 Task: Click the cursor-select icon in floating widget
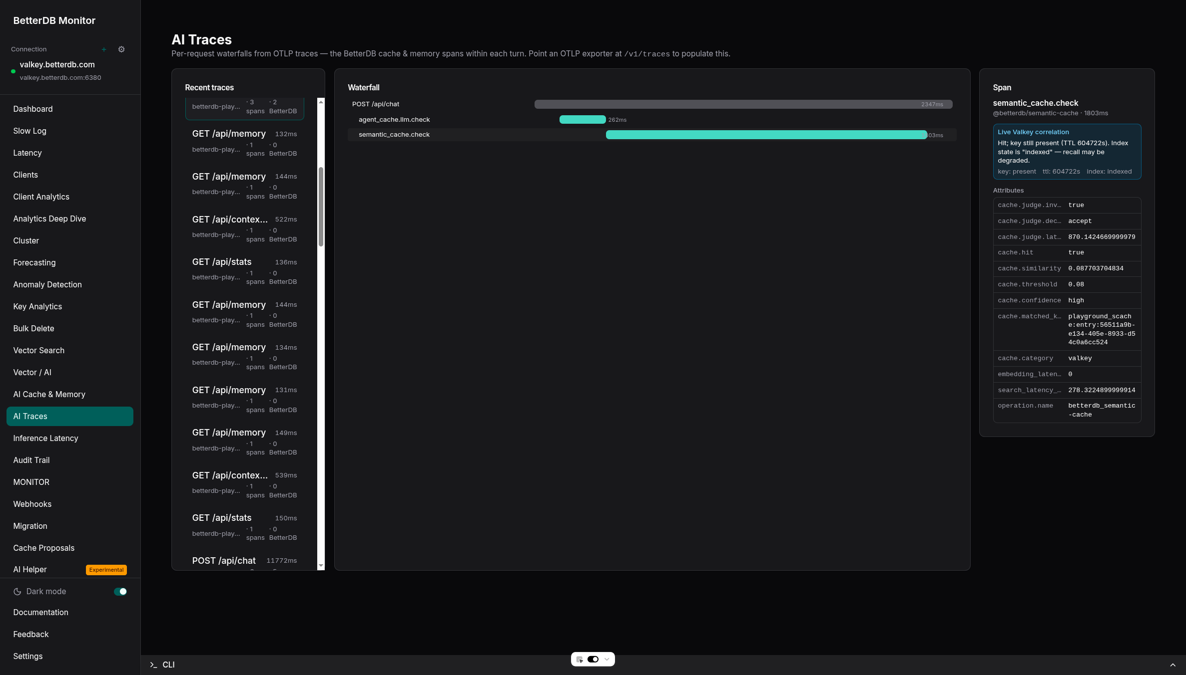click(x=580, y=660)
